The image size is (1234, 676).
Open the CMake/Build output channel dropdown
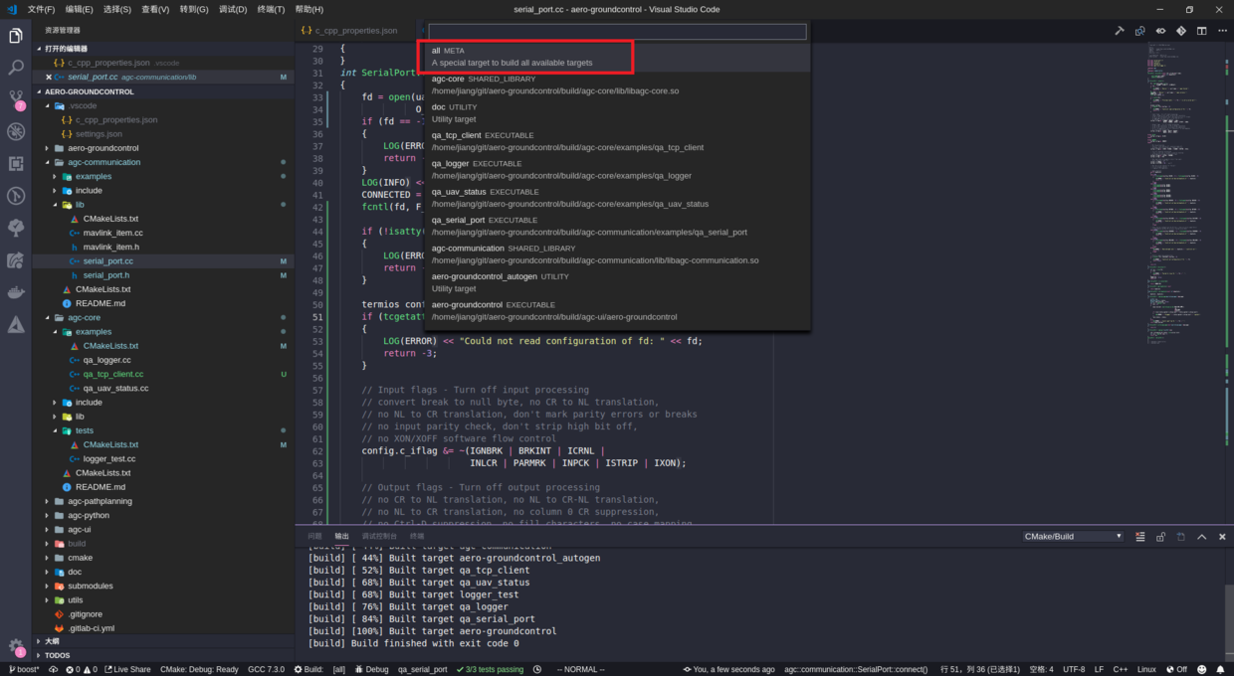click(x=1073, y=537)
